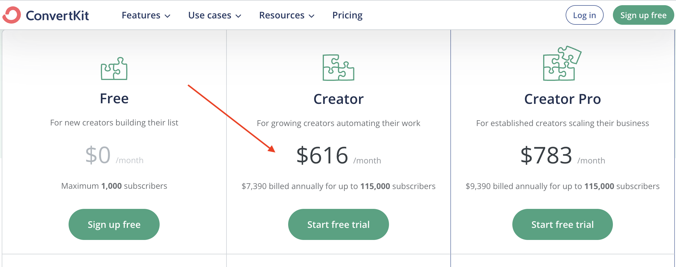Click the ConvertKit circular logo icon

pos(12,15)
